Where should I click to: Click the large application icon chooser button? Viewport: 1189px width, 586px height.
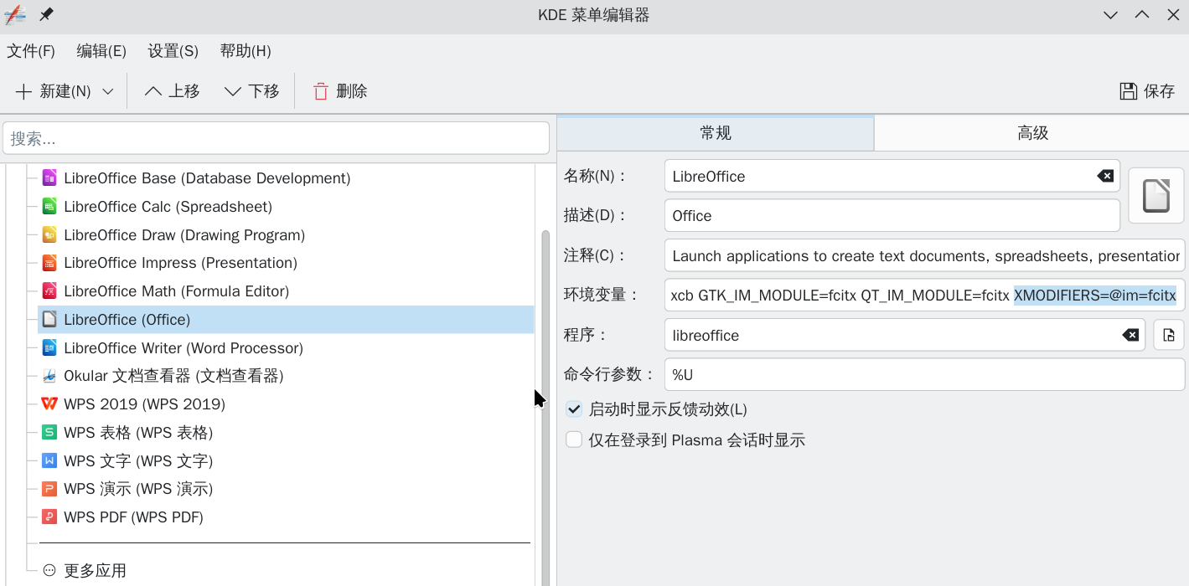point(1155,196)
